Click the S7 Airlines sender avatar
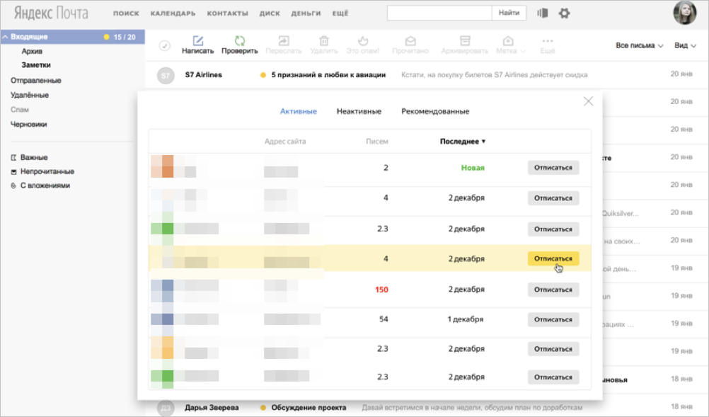The height and width of the screenshot is (417, 709). (x=166, y=76)
